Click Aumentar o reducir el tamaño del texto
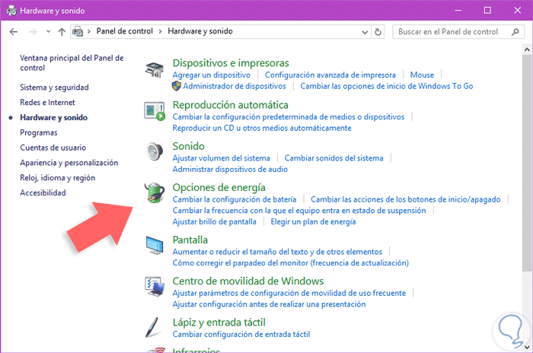Viewport: 533px width, 353px height. 277,252
